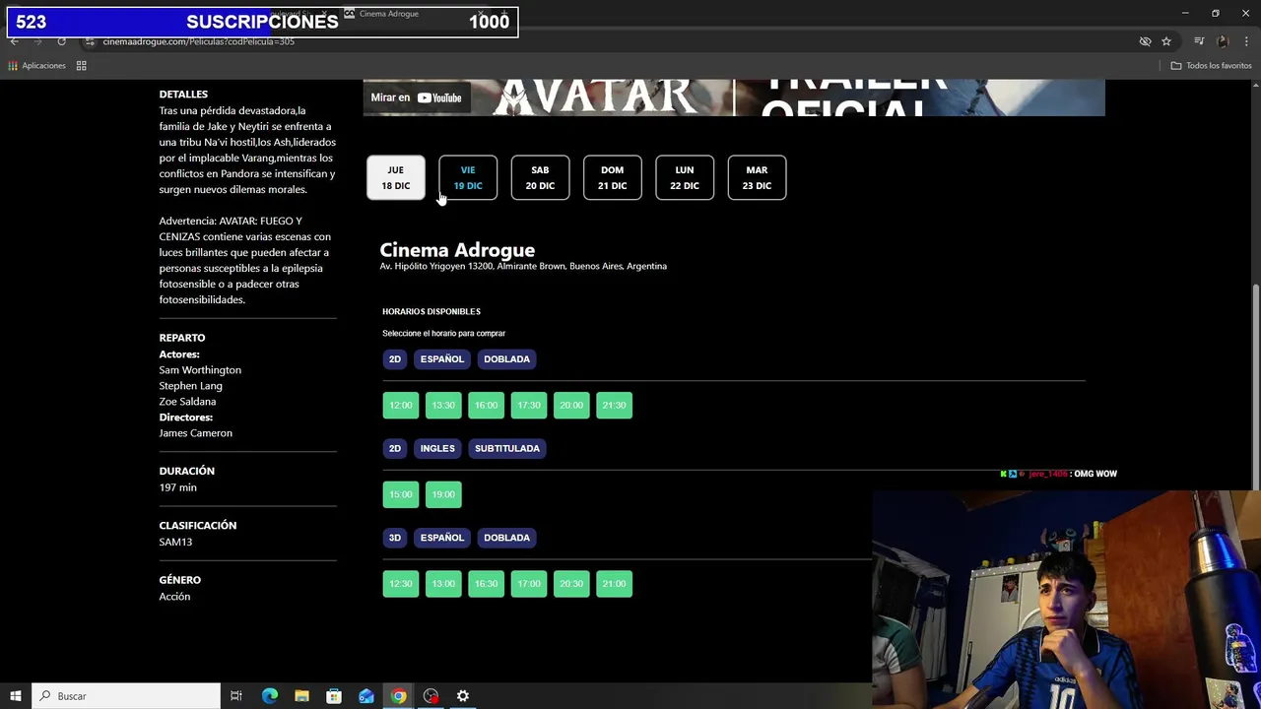Open Task View in the taskbar

[236, 696]
